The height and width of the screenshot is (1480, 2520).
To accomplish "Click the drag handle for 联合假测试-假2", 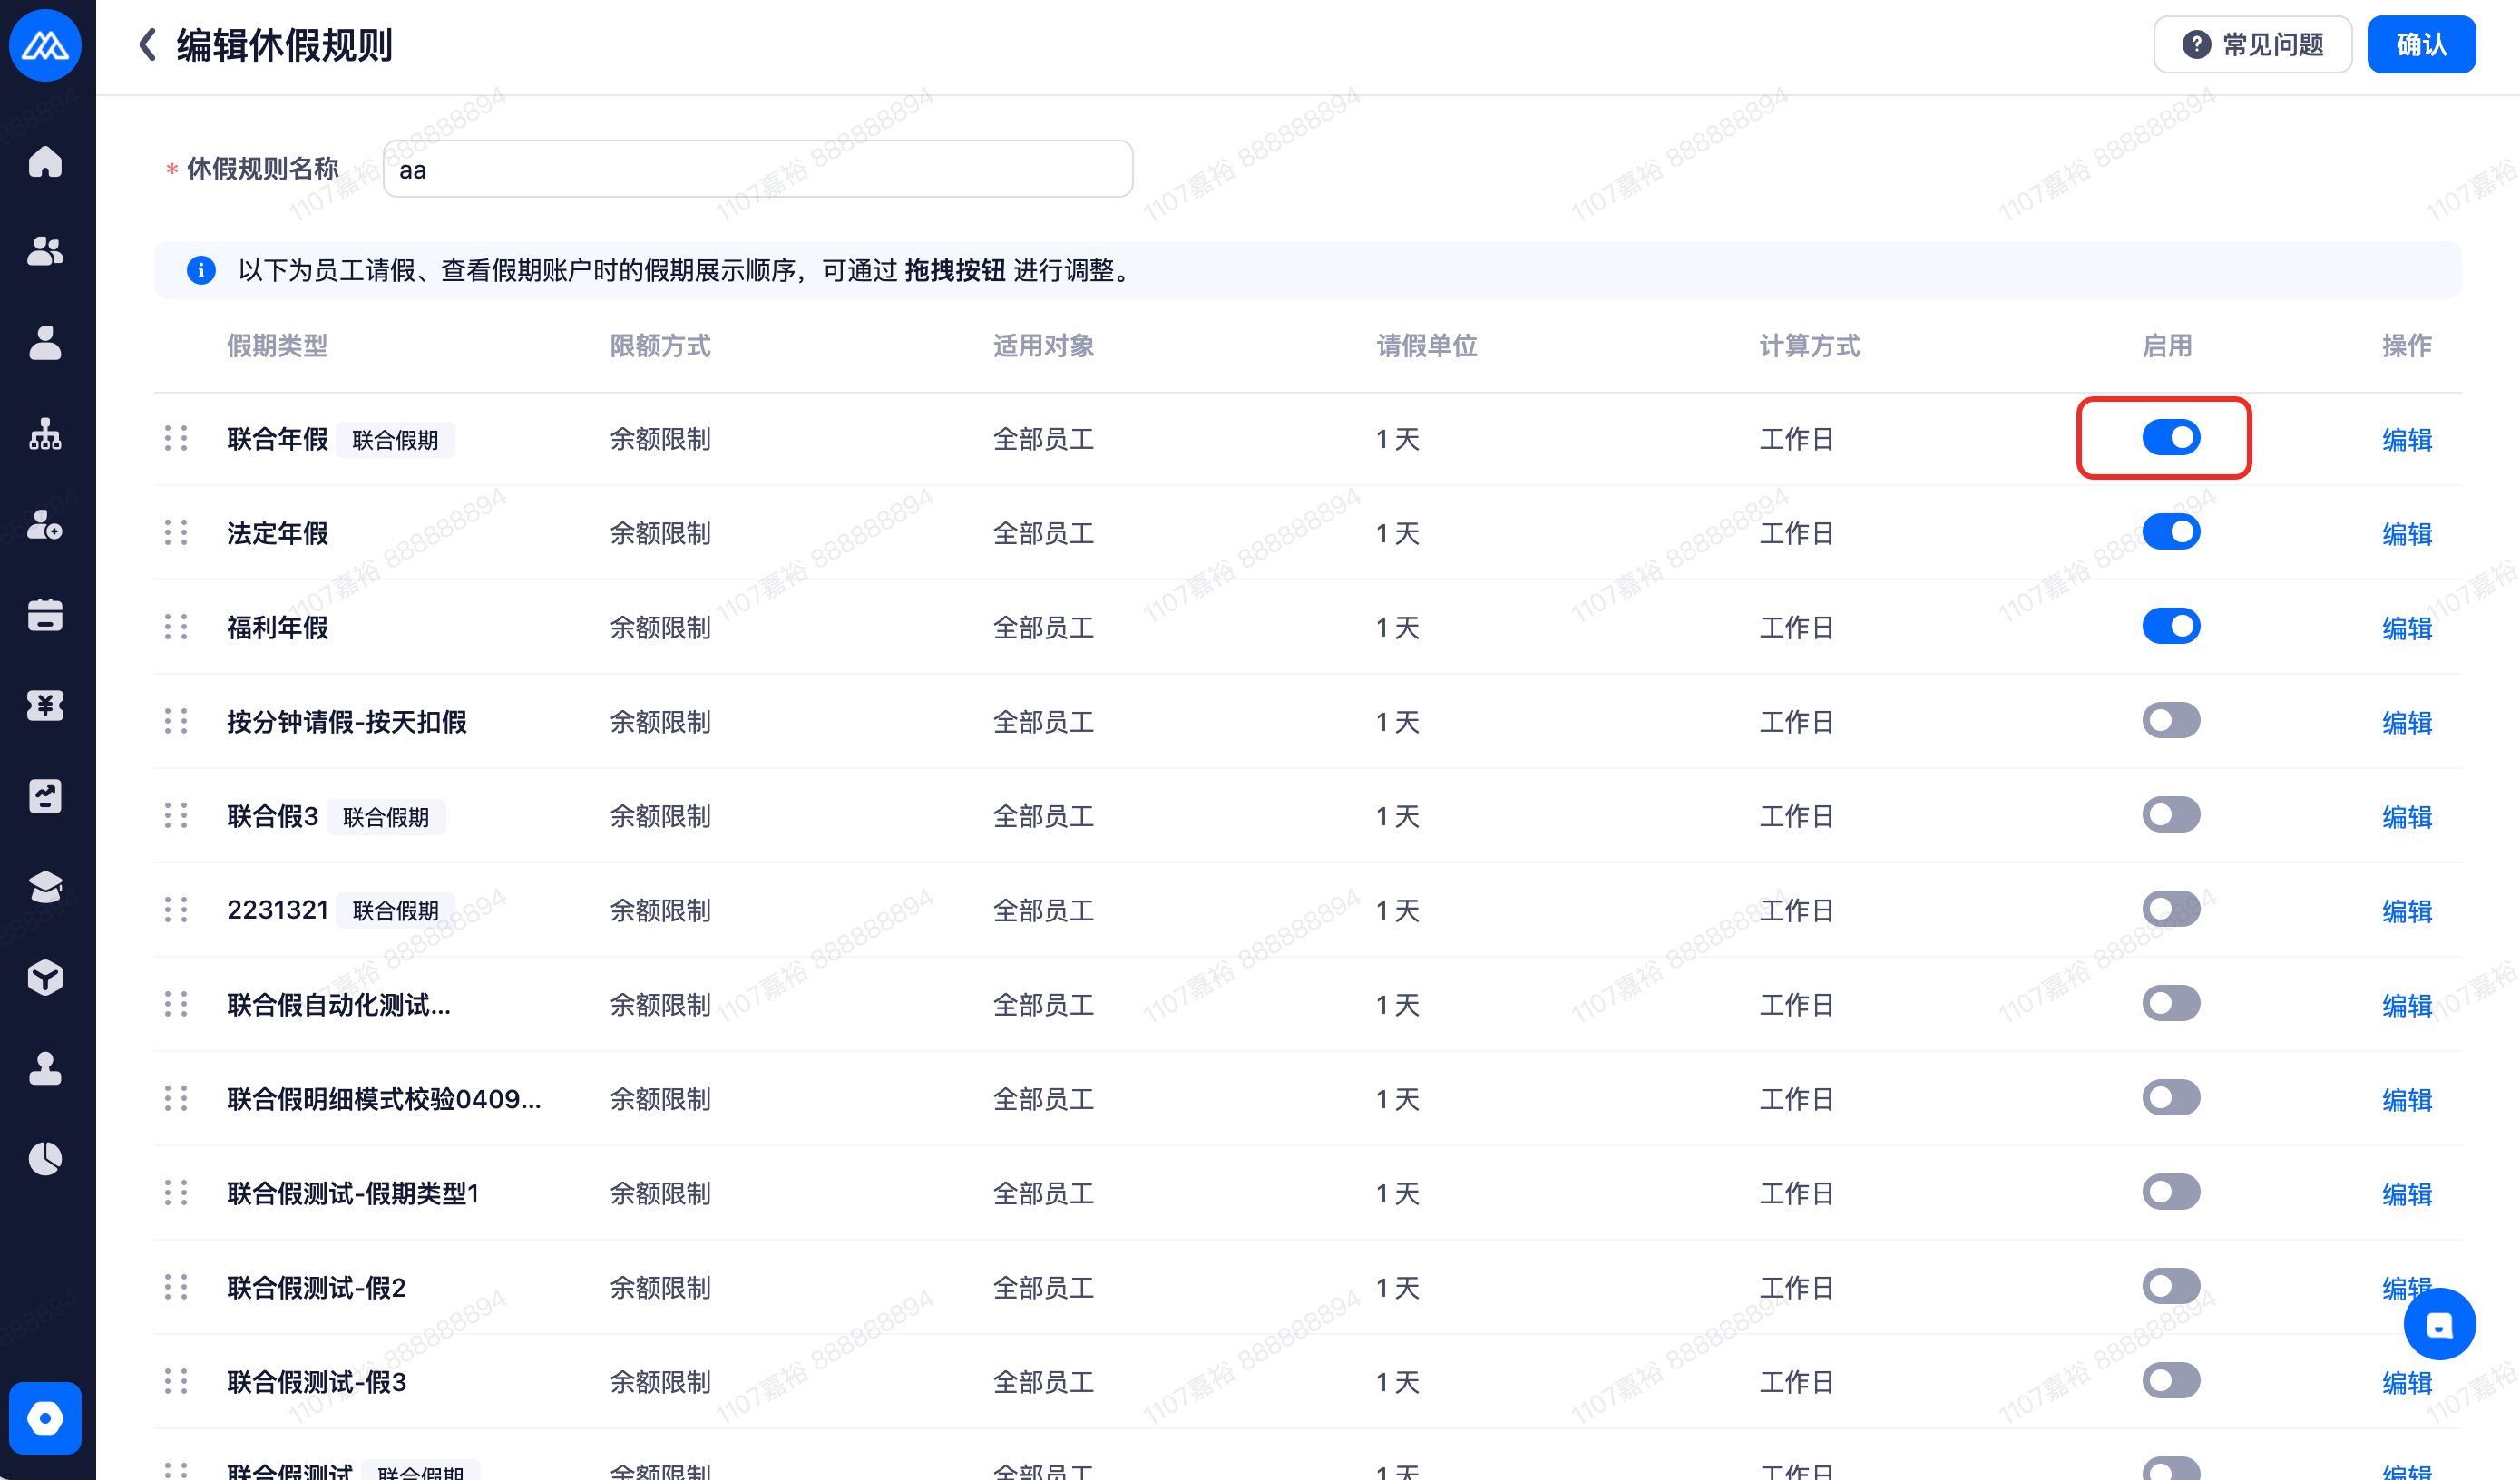I will (x=176, y=1287).
